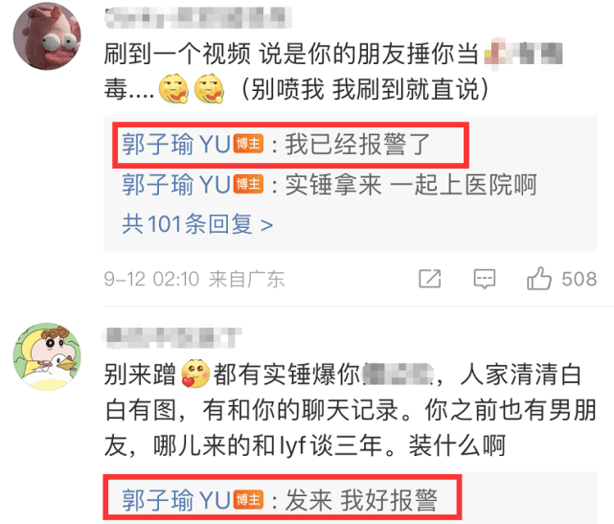Viewport: 614px width, 524px height.
Task: Tap the 博主 badge in first reply
Action: click(249, 144)
